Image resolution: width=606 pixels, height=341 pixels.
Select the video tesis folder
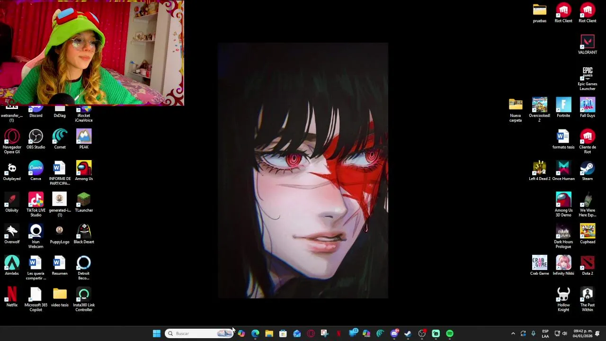(60, 297)
